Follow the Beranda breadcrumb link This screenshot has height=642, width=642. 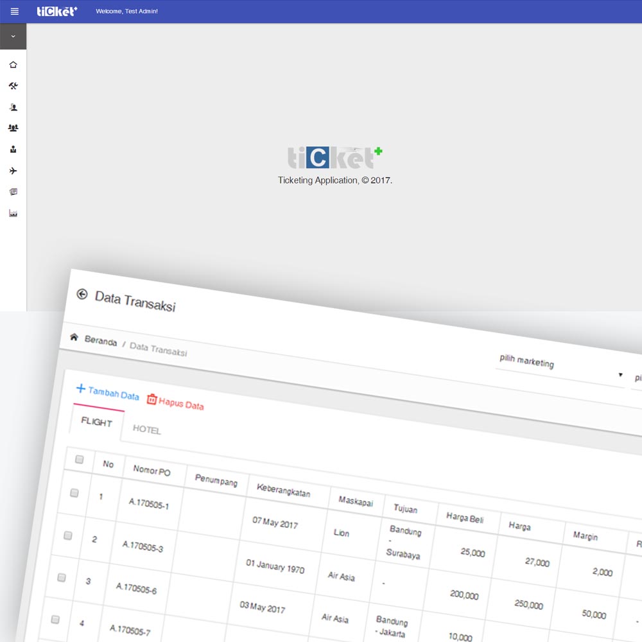(x=100, y=341)
